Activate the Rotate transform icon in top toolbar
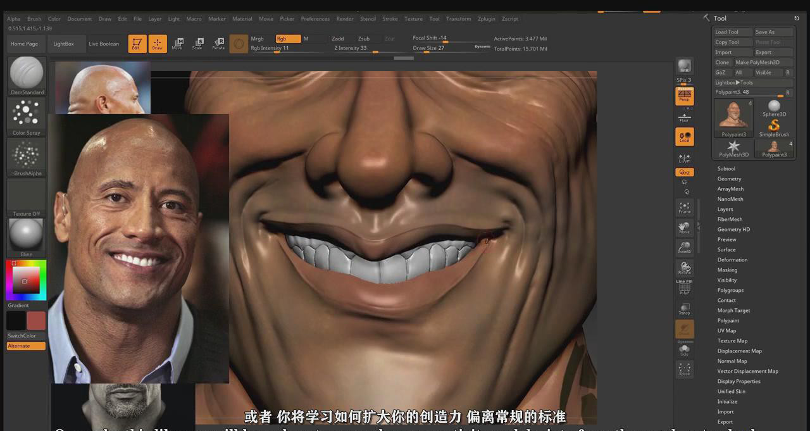Viewport: 810px width, 431px height. pos(218,43)
